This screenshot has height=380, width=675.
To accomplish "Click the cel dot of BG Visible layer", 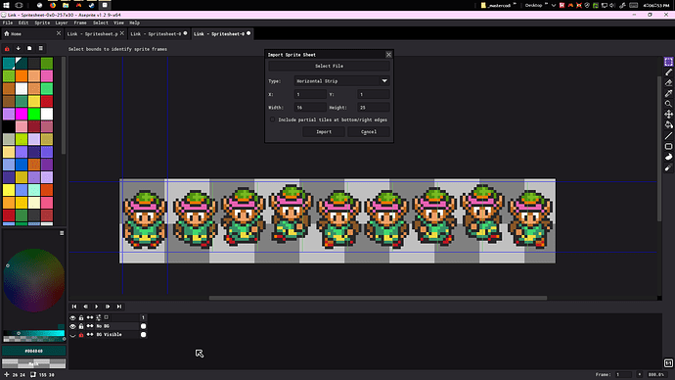I will pyautogui.click(x=144, y=334).
